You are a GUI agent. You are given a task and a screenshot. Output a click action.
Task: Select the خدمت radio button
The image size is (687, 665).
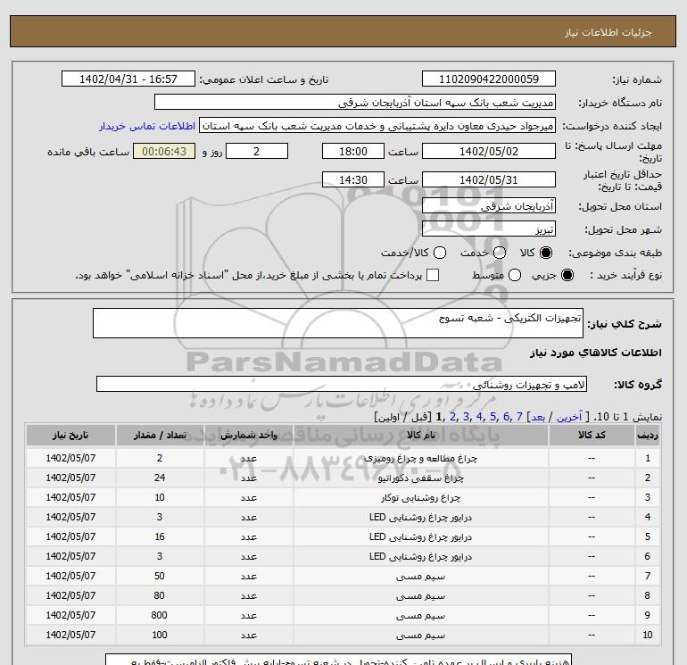[500, 253]
